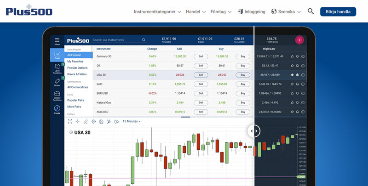Open info icon for EUR/USD row
The image size is (368, 186).
click(303, 93)
